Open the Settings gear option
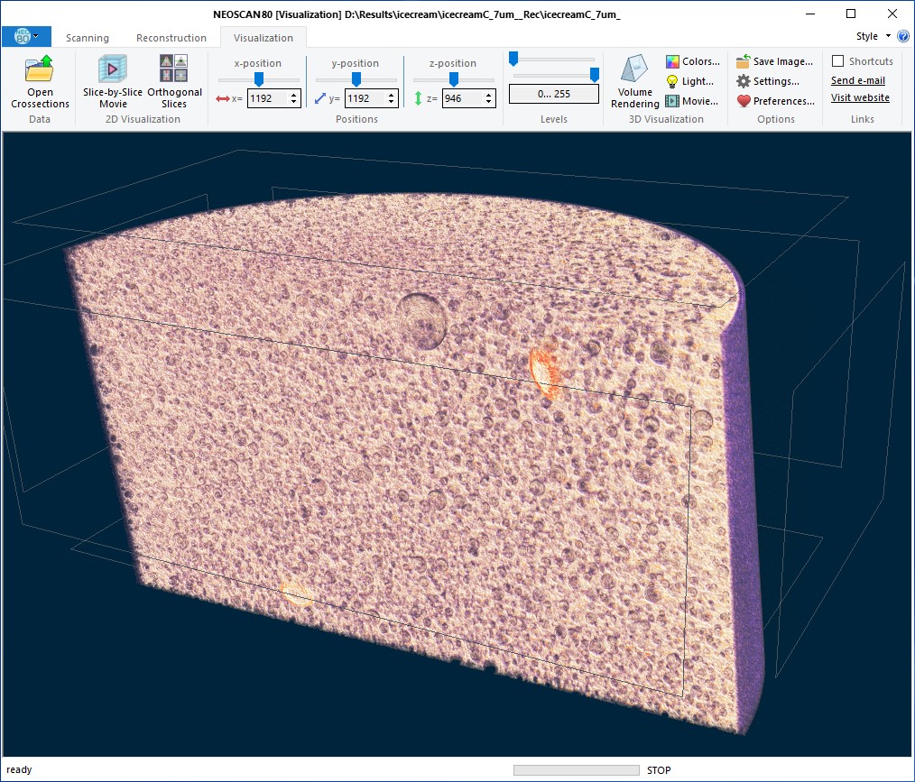 (768, 81)
